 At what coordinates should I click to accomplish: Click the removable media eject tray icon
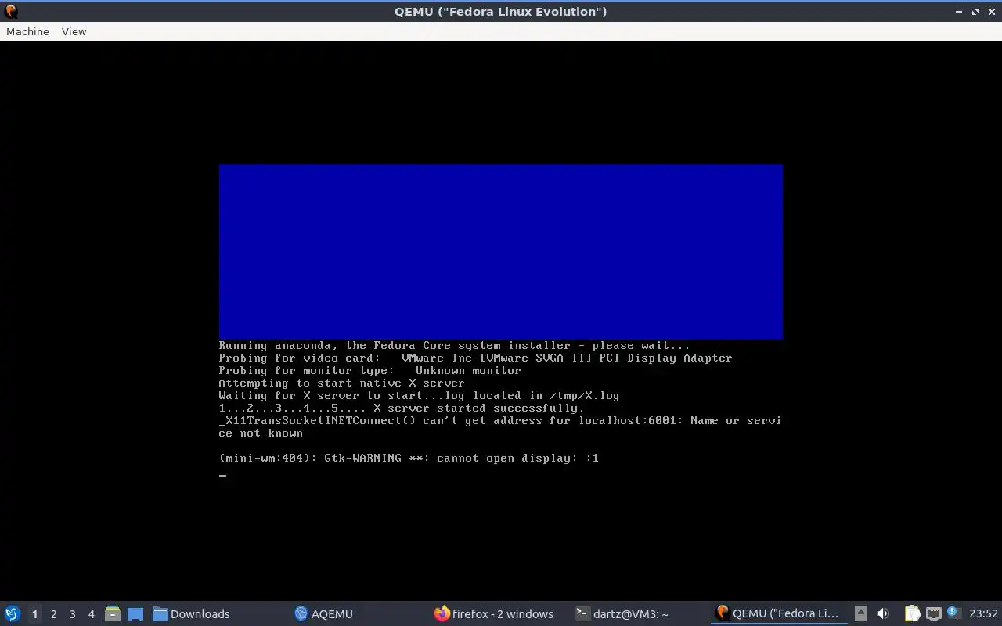[x=861, y=613]
